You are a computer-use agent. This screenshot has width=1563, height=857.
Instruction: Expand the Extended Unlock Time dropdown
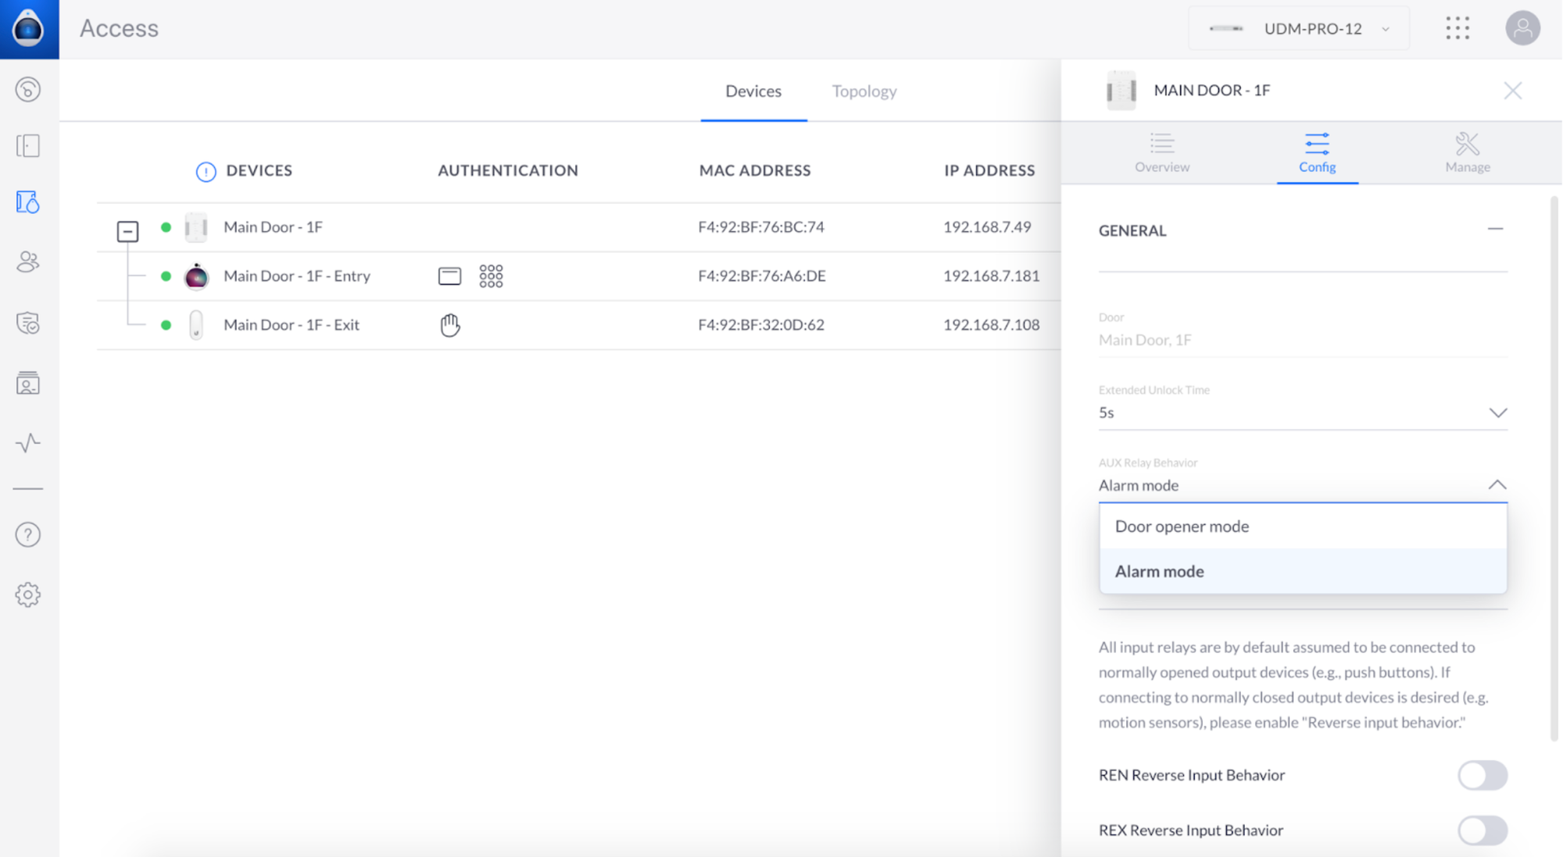coord(1497,412)
